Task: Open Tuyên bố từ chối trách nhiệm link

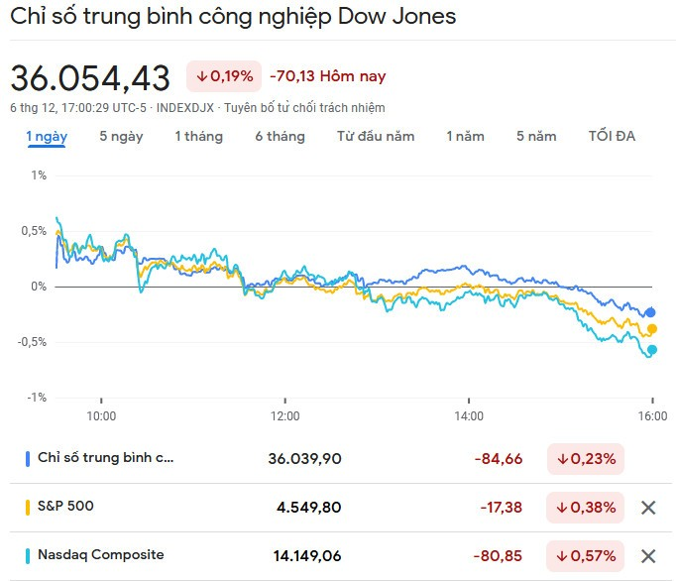Action: (305, 107)
